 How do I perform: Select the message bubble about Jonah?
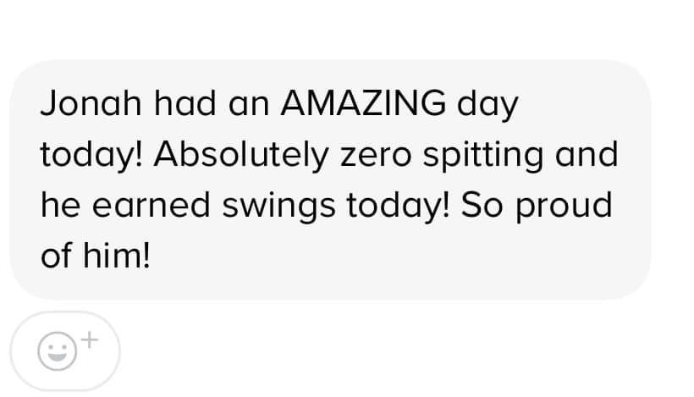click(x=330, y=179)
